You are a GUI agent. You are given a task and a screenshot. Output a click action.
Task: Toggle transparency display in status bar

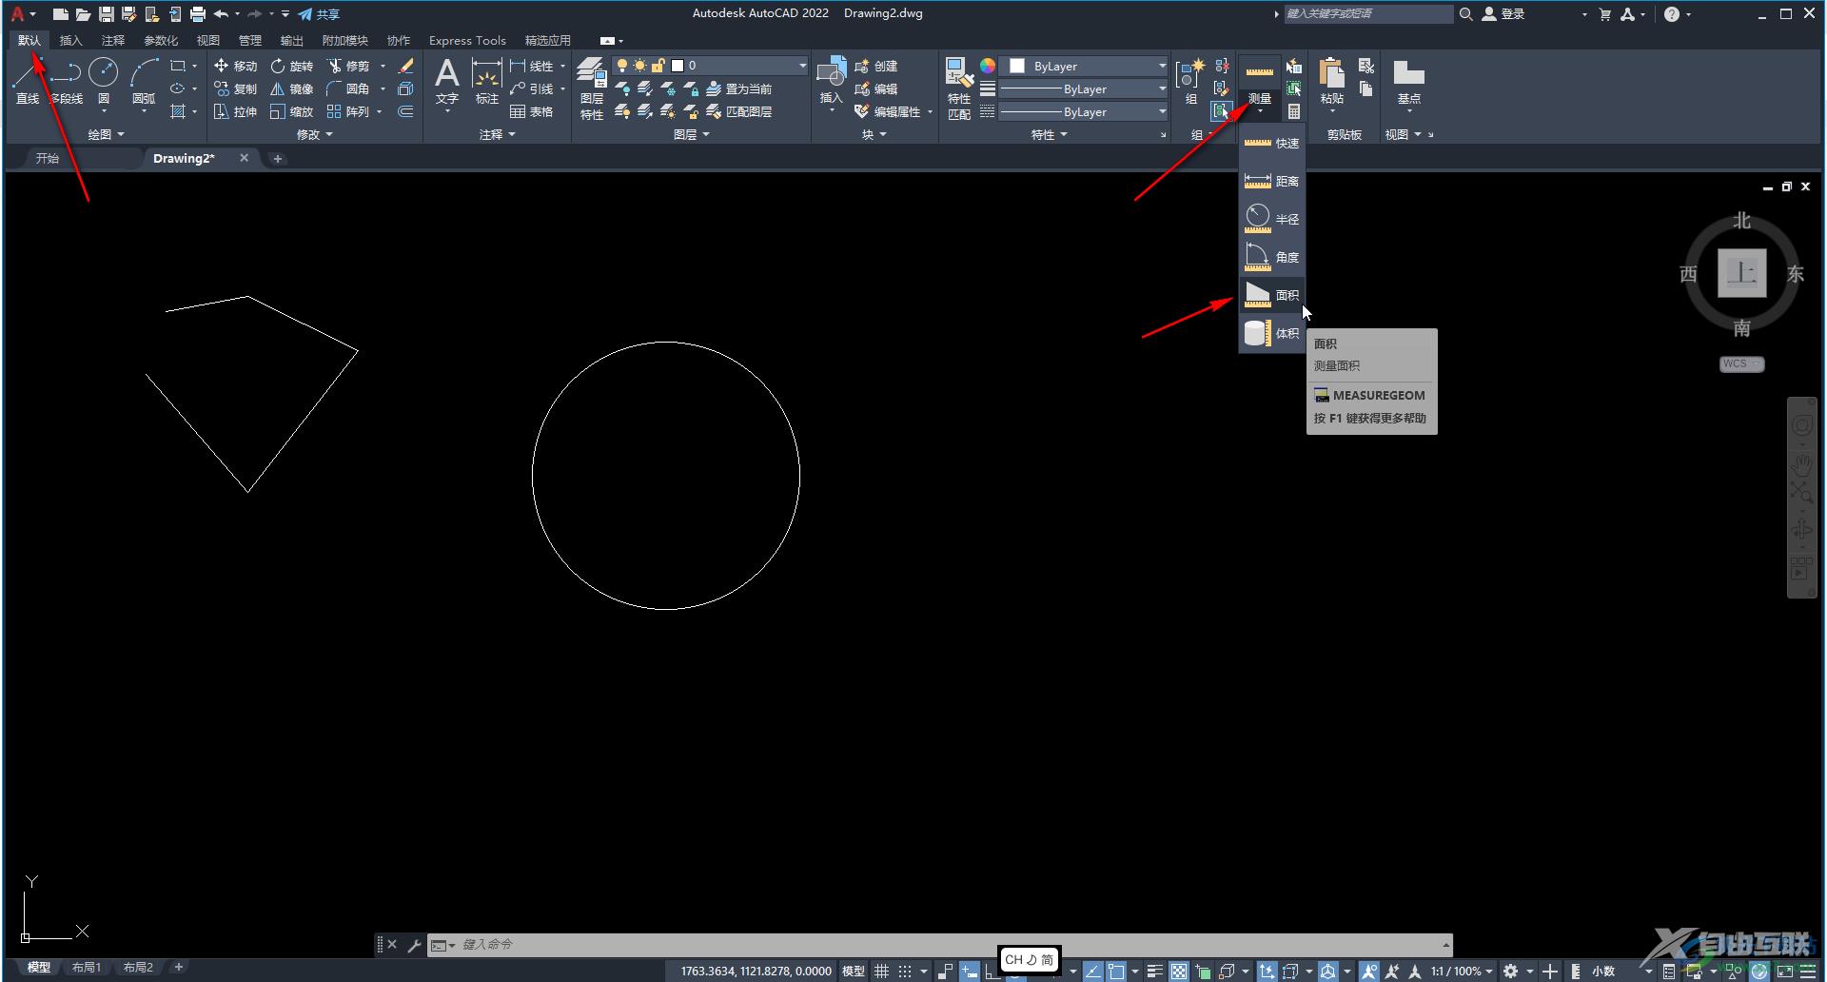coord(1179,972)
